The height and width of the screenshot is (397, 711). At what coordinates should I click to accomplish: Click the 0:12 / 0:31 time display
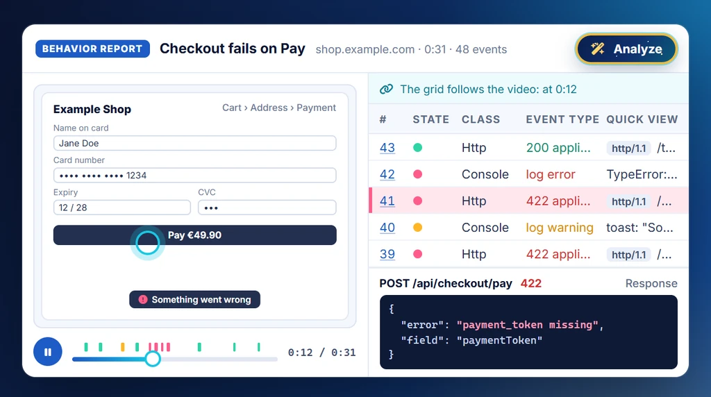click(x=322, y=353)
